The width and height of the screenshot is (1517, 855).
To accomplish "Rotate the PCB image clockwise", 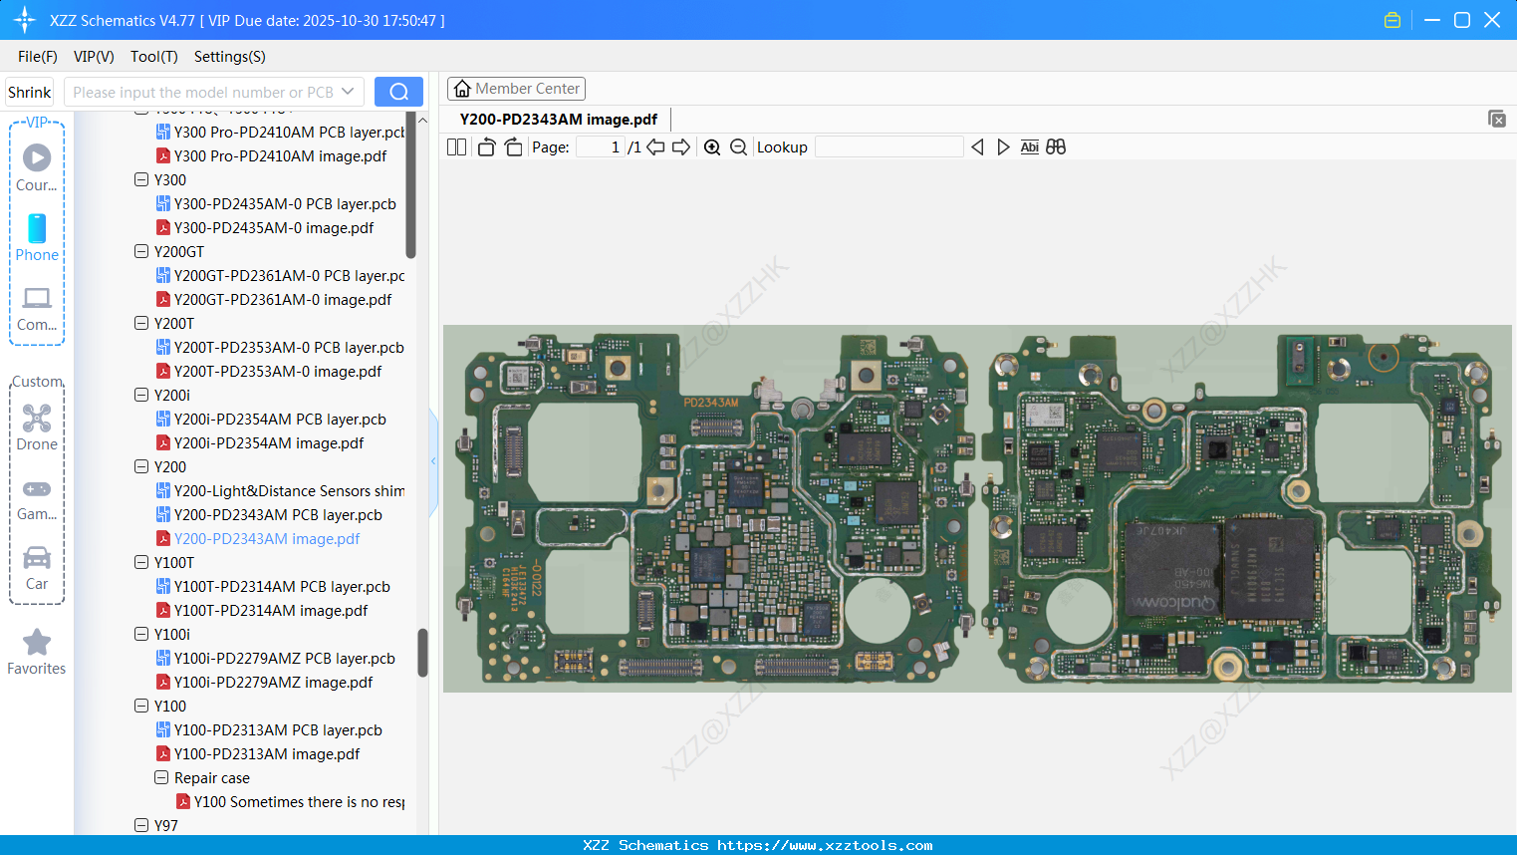I will point(512,146).
